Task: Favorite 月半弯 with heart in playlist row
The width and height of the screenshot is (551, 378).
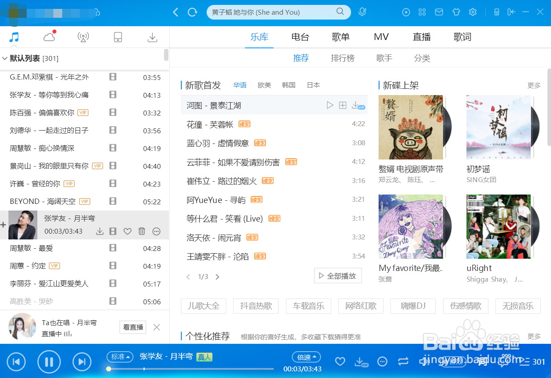Action: tap(128, 231)
